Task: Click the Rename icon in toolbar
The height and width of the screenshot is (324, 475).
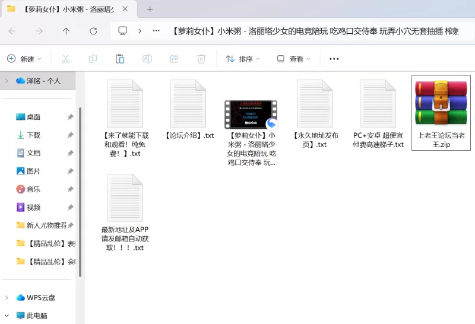Action: pos(147,59)
